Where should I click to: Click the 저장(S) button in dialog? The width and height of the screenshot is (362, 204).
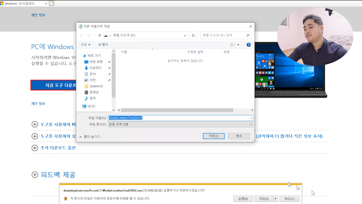coord(214,136)
